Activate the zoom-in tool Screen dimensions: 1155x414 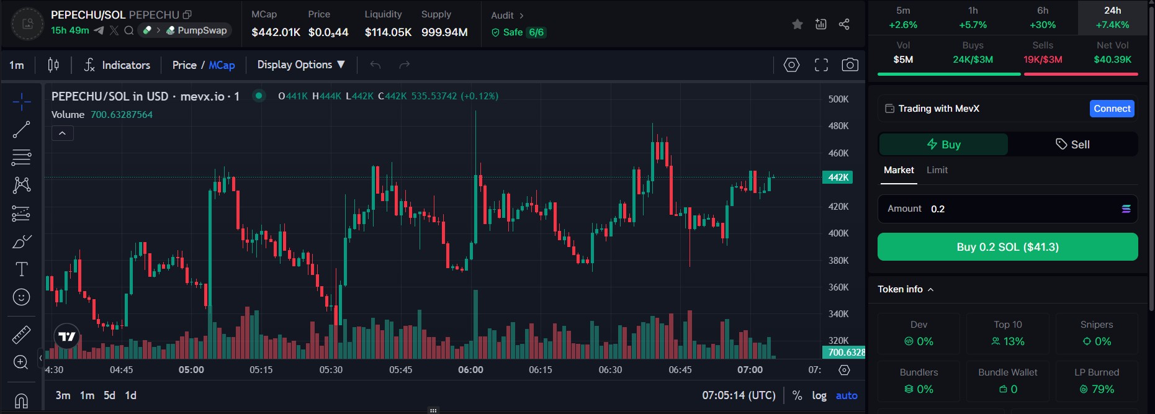tap(21, 362)
